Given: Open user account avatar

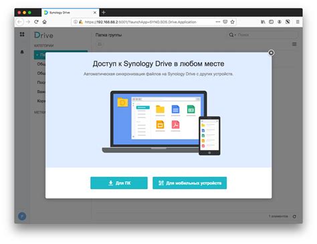Looking at the screenshot, I should [x=22, y=216].
